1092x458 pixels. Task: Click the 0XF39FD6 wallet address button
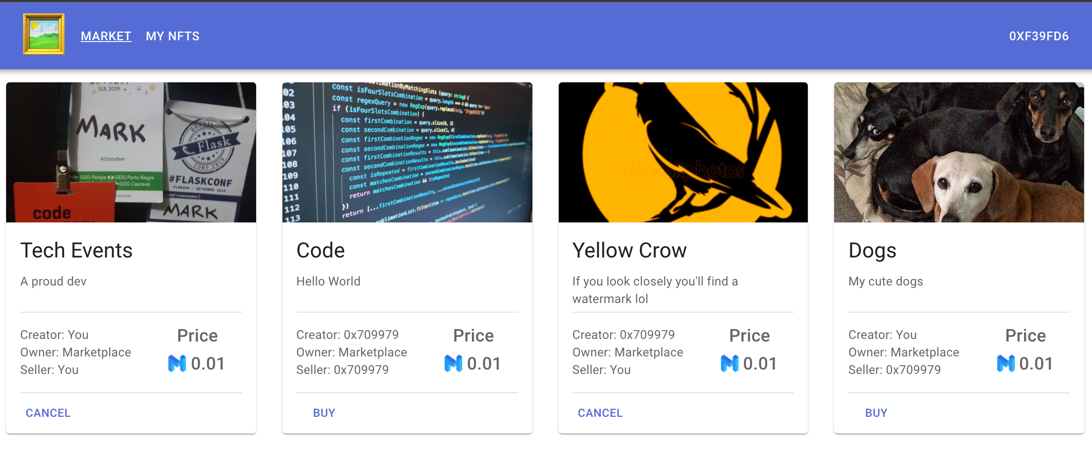click(1038, 36)
